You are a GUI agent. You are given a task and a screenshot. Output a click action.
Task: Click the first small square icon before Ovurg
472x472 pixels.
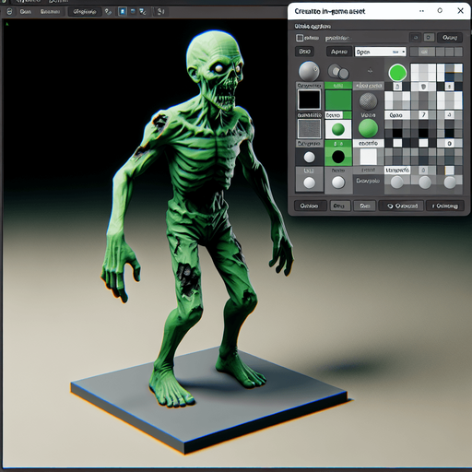pyautogui.click(x=415, y=38)
